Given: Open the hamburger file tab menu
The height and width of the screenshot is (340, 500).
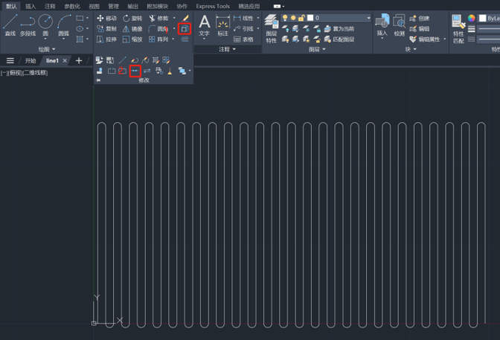Looking at the screenshot, I should pos(10,60).
